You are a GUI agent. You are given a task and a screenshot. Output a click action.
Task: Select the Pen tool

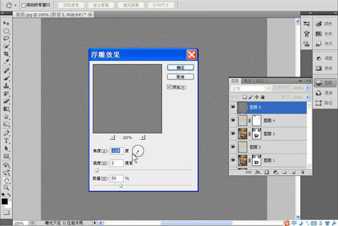(x=6, y=133)
